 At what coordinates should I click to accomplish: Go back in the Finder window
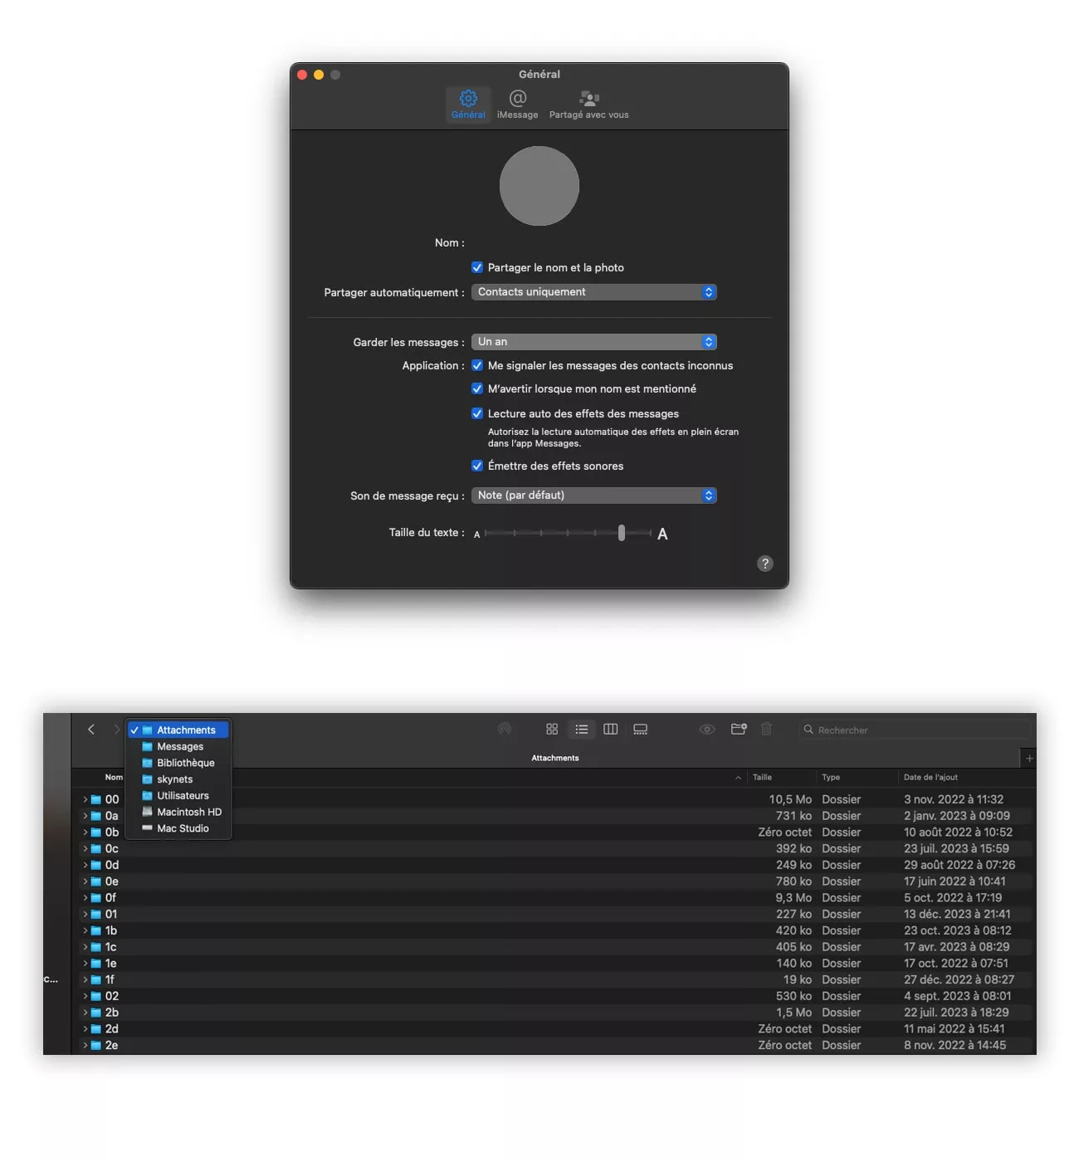coord(91,730)
